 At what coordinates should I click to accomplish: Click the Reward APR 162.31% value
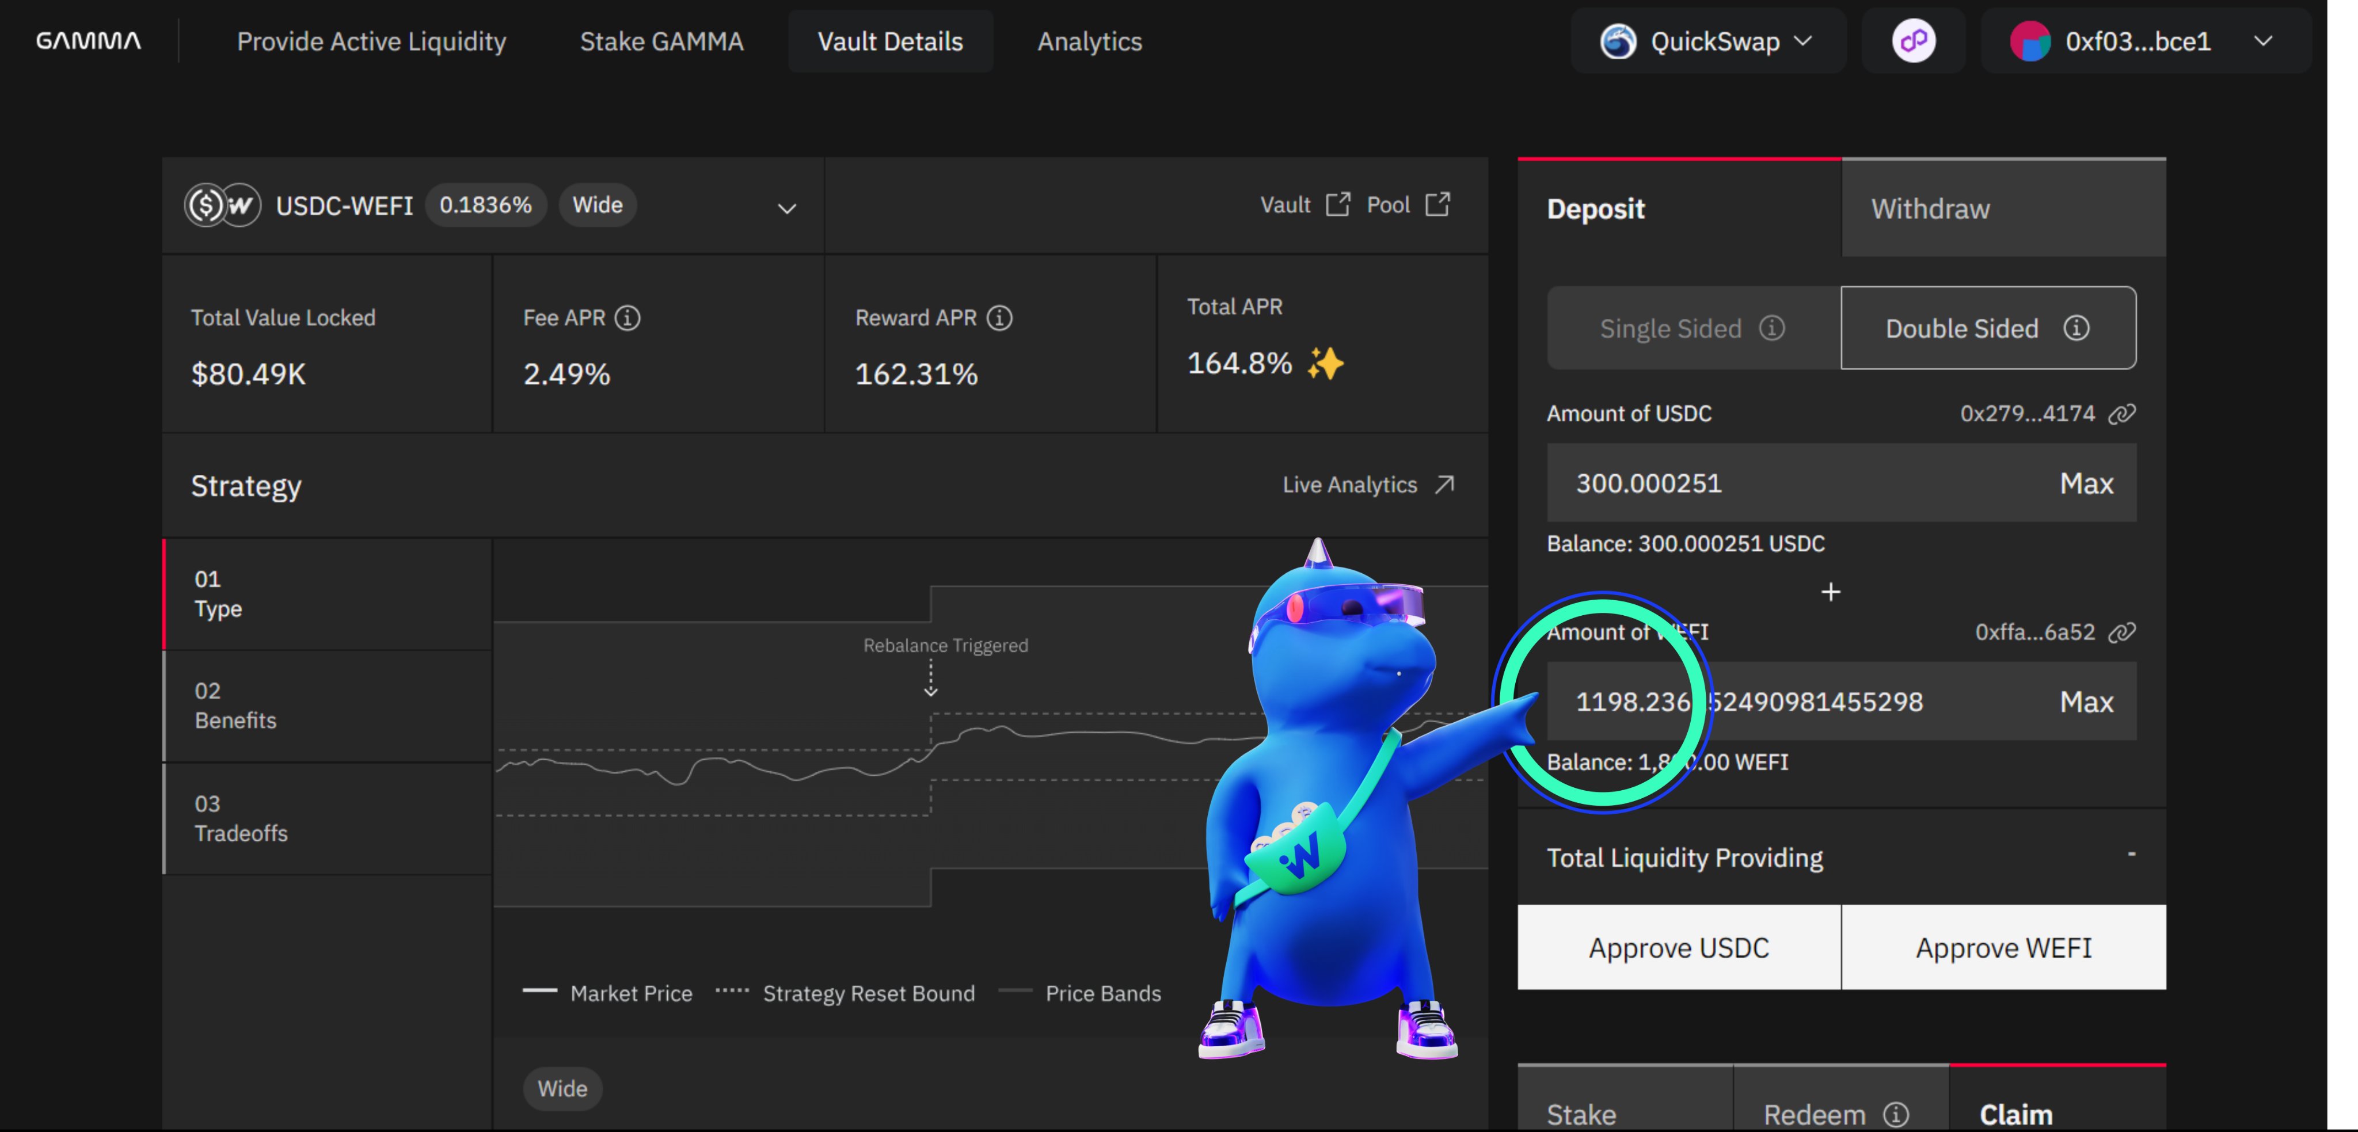coord(916,374)
